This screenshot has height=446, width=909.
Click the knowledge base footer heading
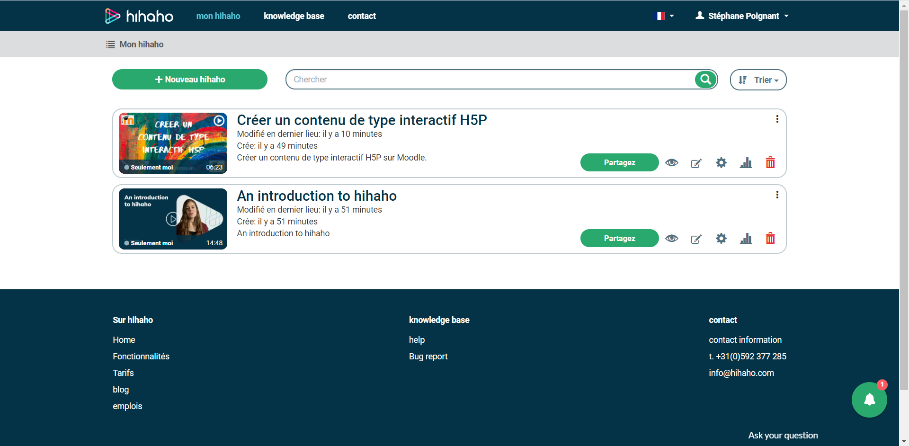coord(439,320)
